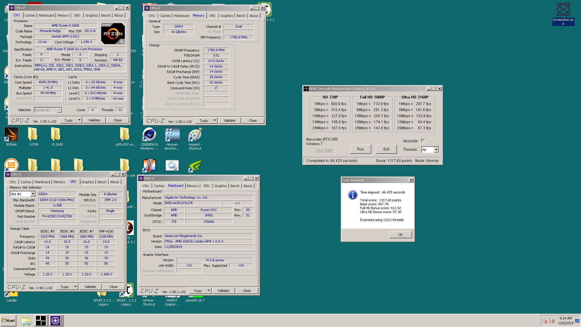Launch the CINEBENCH Windows shortcut
Image resolution: width=581 pixels, height=327 pixels.
point(149,138)
